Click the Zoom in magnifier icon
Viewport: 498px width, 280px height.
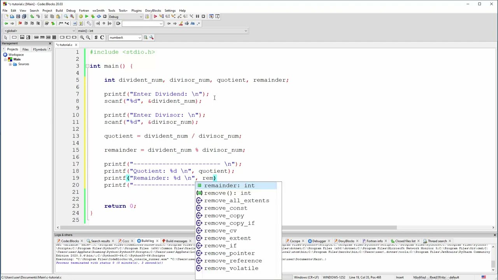pyautogui.click(x=82, y=37)
